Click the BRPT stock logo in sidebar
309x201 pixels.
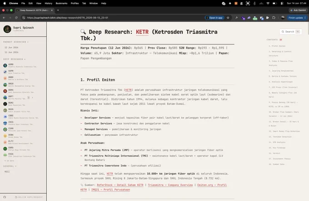pyautogui.click(x=5, y=97)
